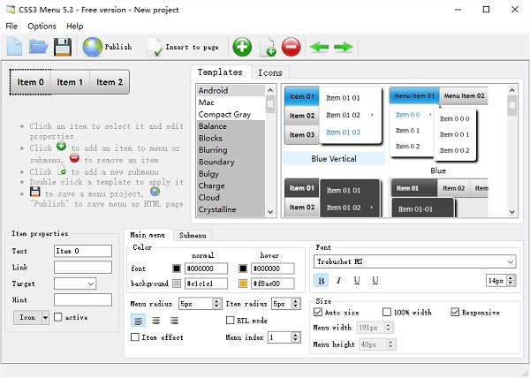
Task: Enable the RTL mode checkbox
Action: pos(231,321)
